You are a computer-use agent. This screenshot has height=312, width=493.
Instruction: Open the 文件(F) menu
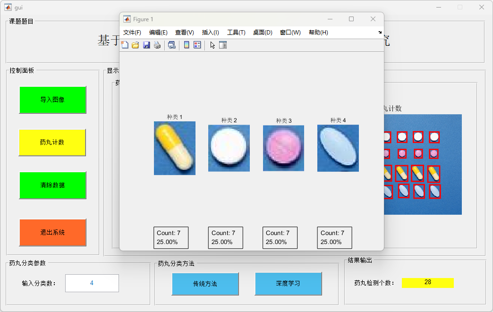tap(132, 33)
